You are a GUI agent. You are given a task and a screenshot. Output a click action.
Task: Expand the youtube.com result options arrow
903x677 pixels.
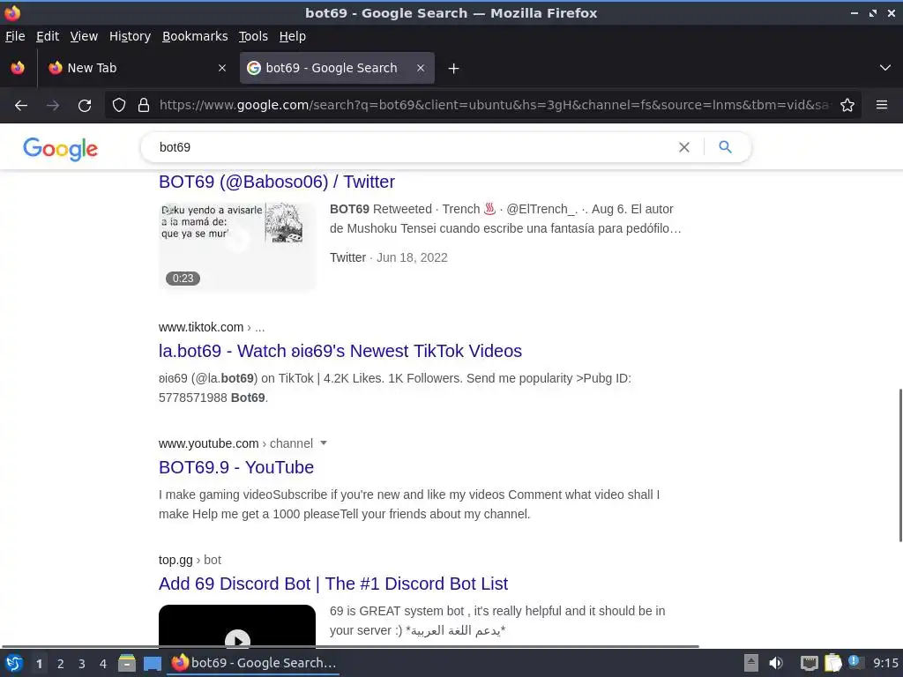pos(324,443)
